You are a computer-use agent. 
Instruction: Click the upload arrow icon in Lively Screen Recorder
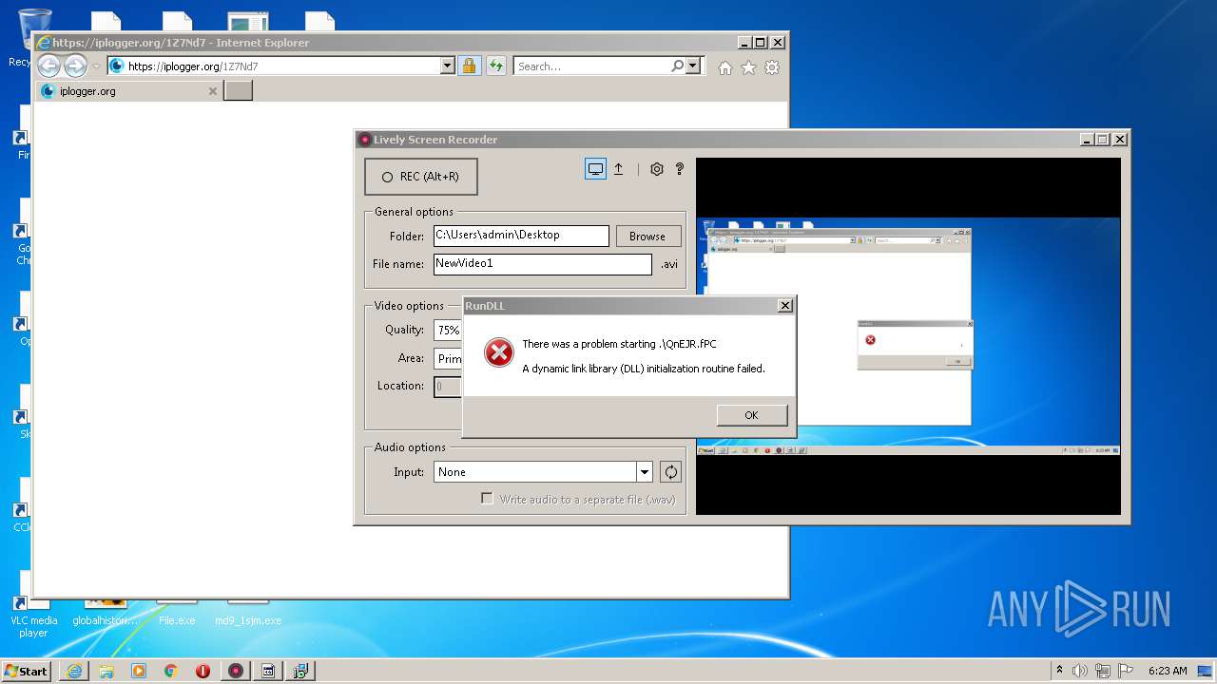[618, 169]
